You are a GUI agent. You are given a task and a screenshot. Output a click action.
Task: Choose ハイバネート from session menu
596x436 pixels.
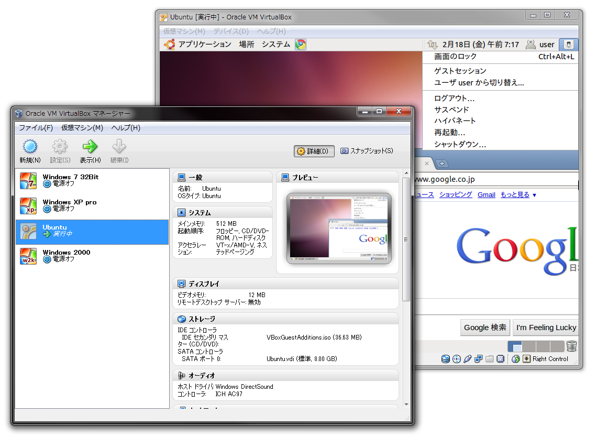tap(501, 121)
